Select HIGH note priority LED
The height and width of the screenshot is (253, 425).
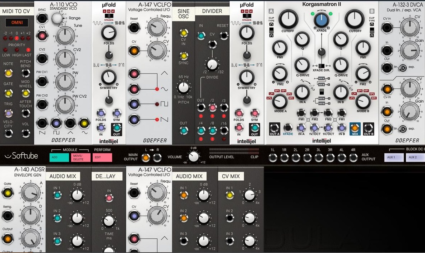tap(17, 50)
